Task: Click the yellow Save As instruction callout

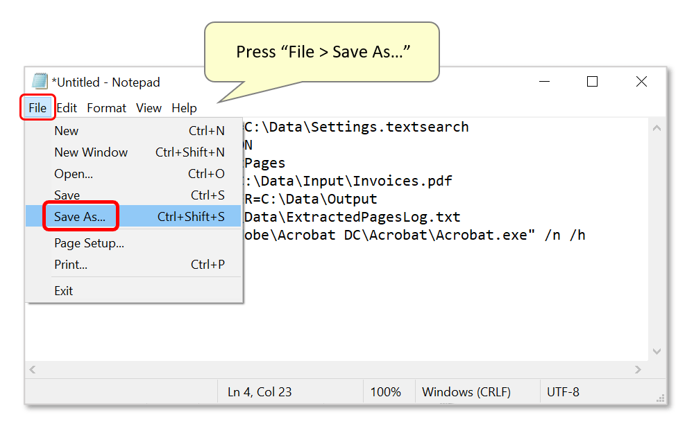Action: tap(321, 51)
